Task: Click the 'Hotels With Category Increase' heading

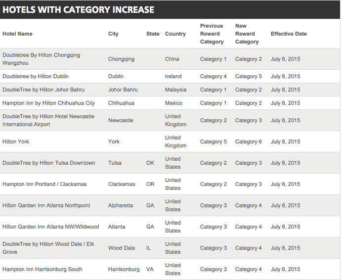Action: click(78, 10)
